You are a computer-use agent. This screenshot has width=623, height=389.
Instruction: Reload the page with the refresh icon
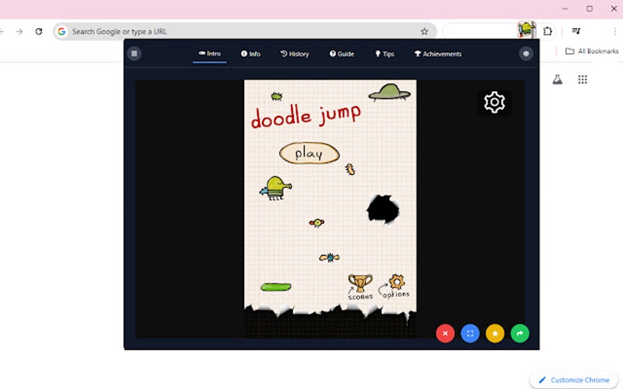click(39, 30)
